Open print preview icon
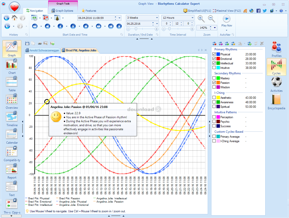The height and width of the screenshot is (218, 289). [46, 43]
